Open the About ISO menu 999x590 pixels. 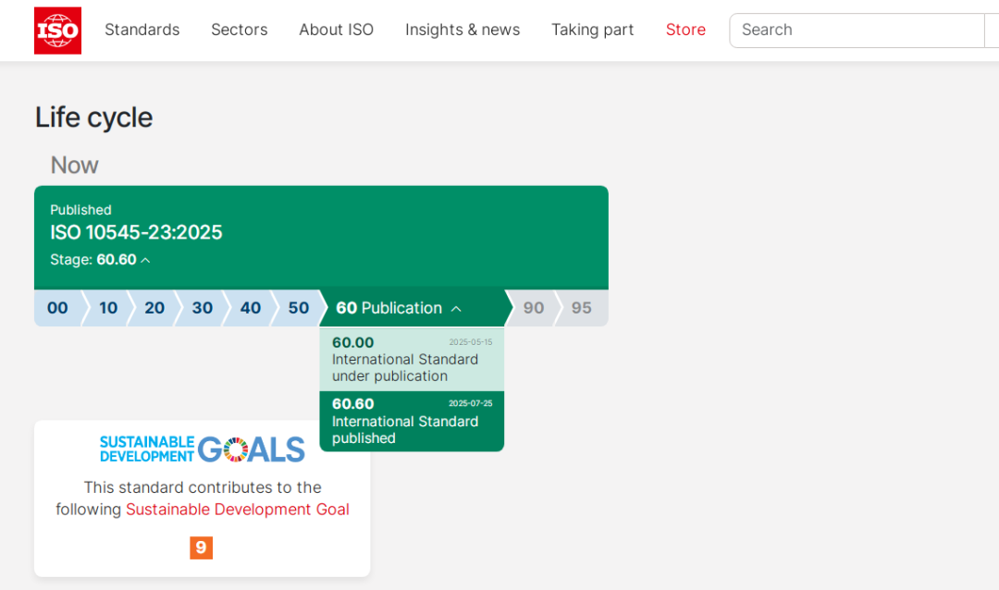pyautogui.click(x=336, y=30)
